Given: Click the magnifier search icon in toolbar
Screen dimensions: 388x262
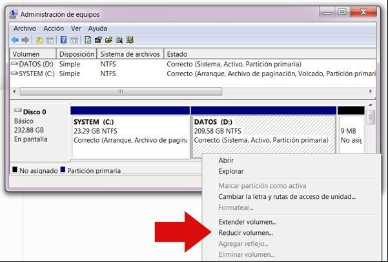Looking at the screenshot, I should pyautogui.click(x=119, y=40).
